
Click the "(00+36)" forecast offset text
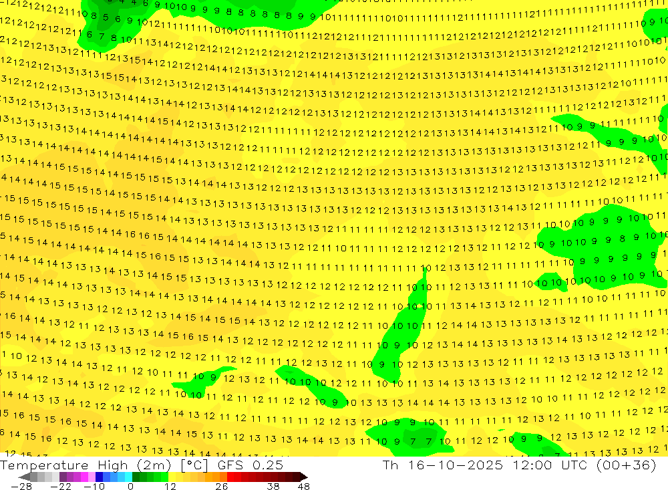click(x=627, y=465)
